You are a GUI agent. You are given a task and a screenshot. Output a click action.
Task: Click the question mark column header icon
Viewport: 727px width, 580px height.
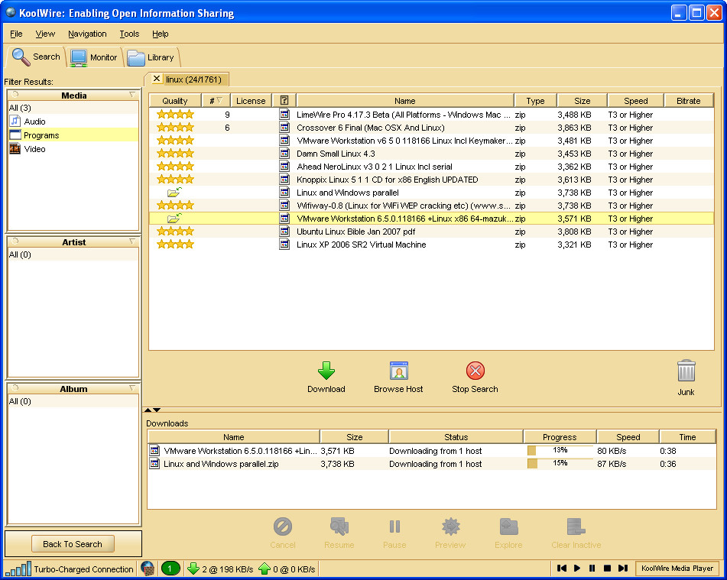pyautogui.click(x=284, y=100)
